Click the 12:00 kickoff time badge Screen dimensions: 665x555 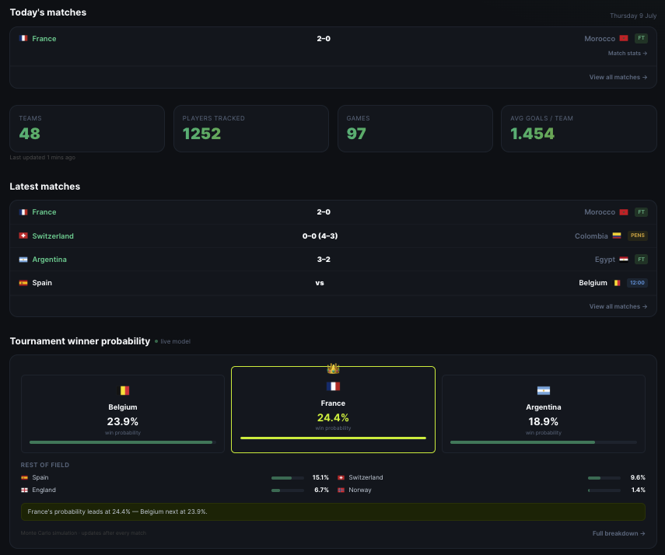637,283
